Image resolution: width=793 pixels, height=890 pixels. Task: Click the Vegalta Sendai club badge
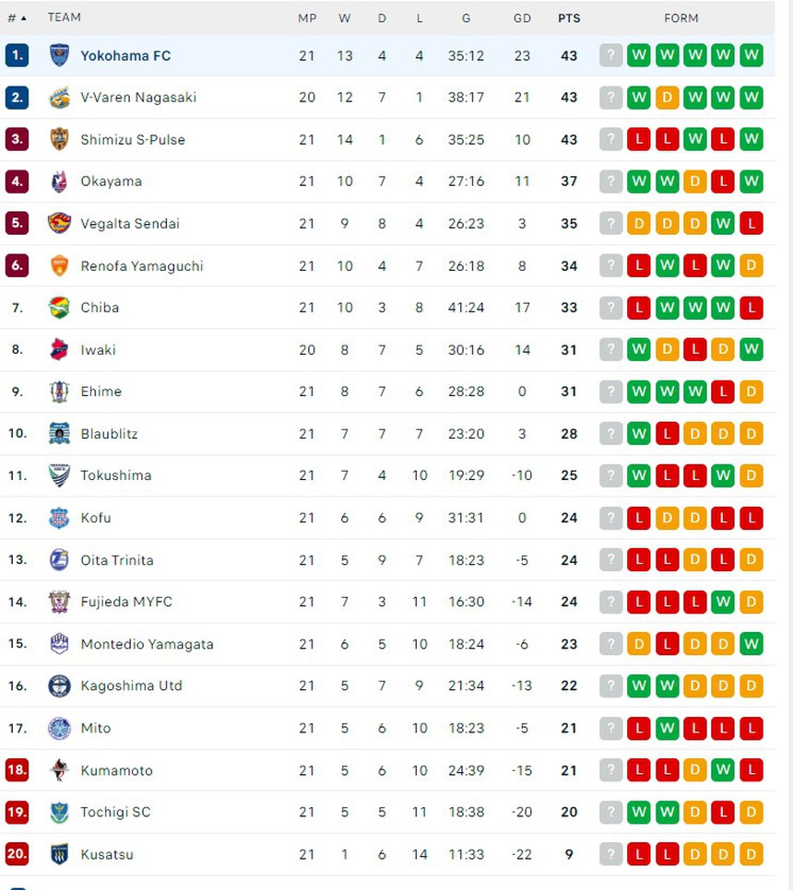click(x=59, y=224)
